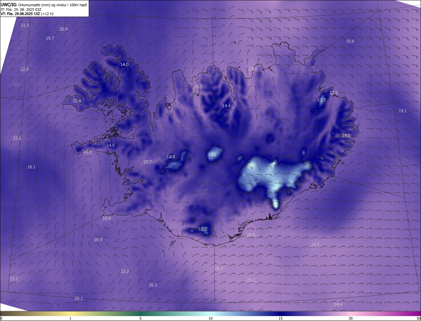The image size is (421, 321).
Task: Click the 22.2 value on the map
Action: (125, 271)
